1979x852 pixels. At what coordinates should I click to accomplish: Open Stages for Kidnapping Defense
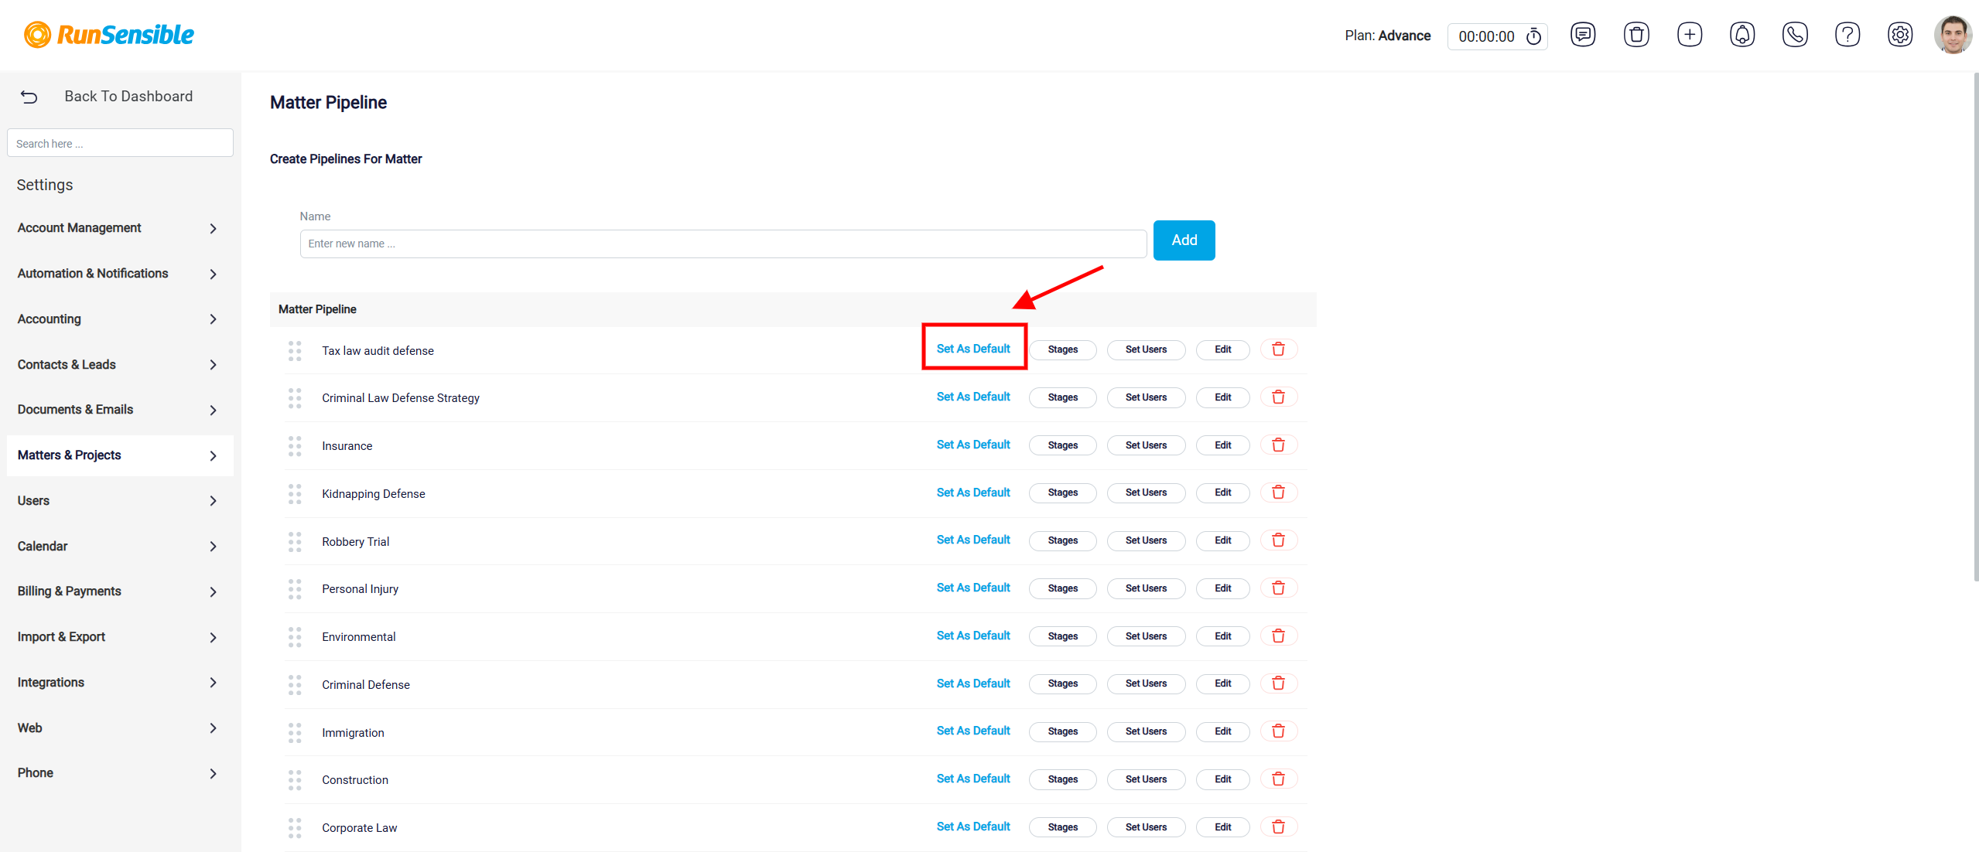point(1062,492)
